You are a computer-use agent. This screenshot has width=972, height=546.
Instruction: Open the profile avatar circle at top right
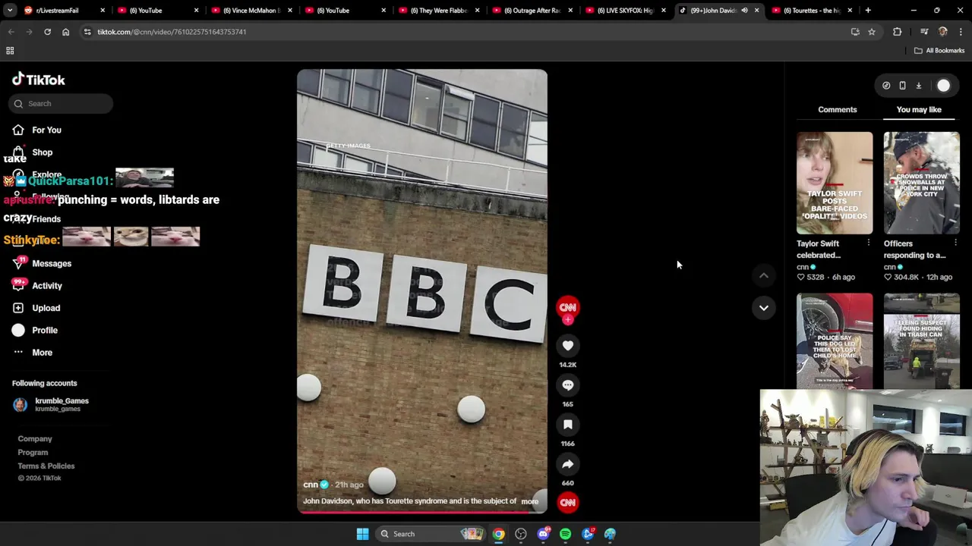943,86
